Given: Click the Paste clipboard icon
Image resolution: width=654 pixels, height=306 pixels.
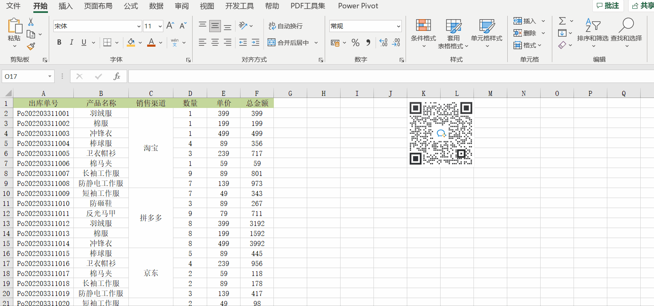Looking at the screenshot, I should pyautogui.click(x=15, y=26).
